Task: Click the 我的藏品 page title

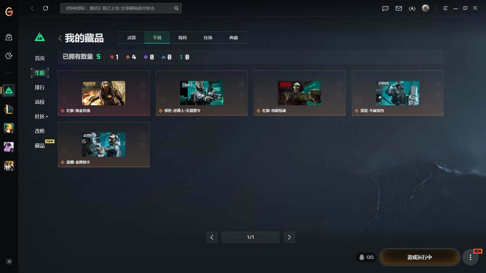Action: pyautogui.click(x=84, y=38)
